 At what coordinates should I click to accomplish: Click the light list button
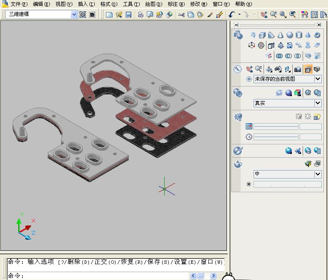click(x=317, y=116)
